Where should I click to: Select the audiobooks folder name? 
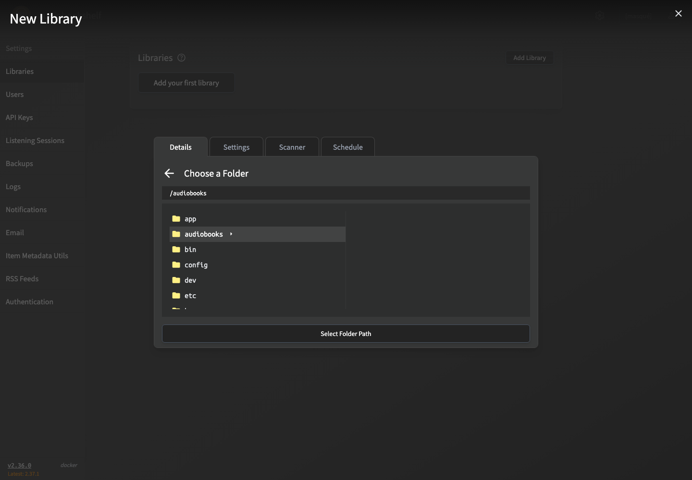[x=204, y=234]
